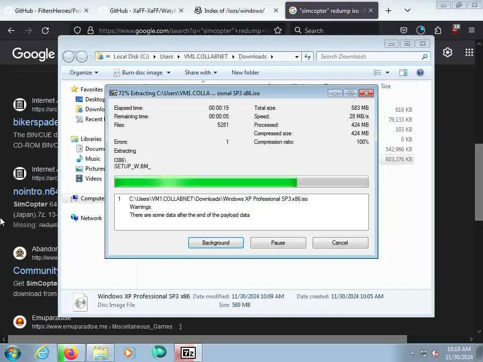
Task: Select VM1.COLLABNET in breadcrumb path
Action: point(206,57)
